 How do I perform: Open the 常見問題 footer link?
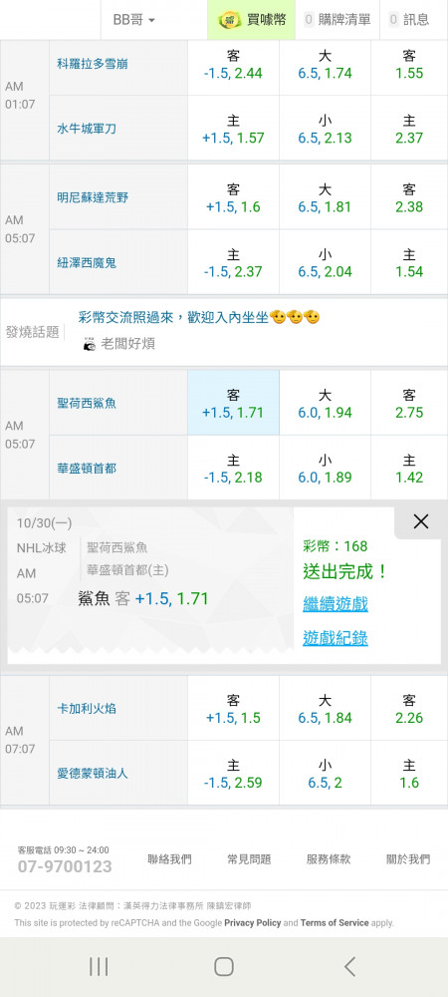[x=249, y=859]
